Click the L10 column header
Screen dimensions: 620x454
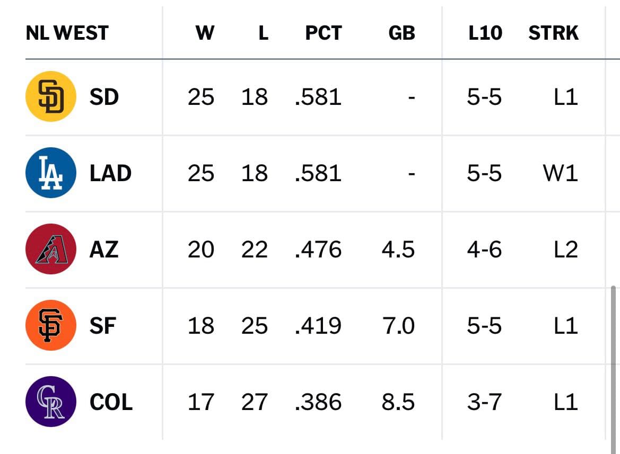485,33
